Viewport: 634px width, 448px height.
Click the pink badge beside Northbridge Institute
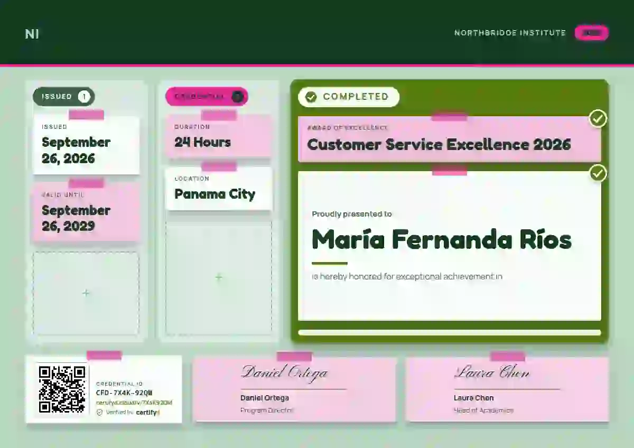(592, 33)
